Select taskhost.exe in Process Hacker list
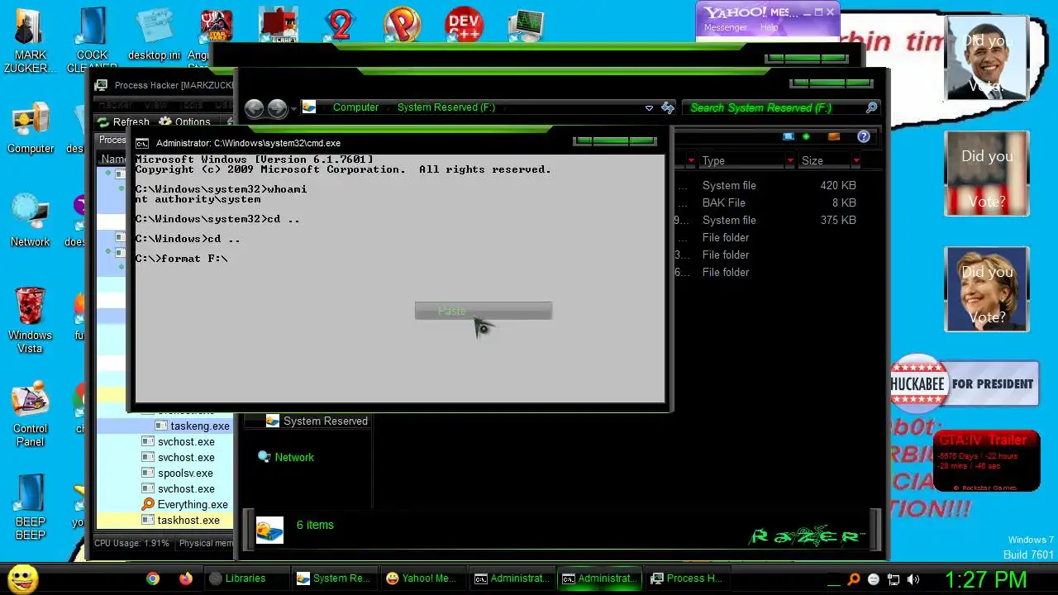1058x595 pixels. [x=180, y=520]
